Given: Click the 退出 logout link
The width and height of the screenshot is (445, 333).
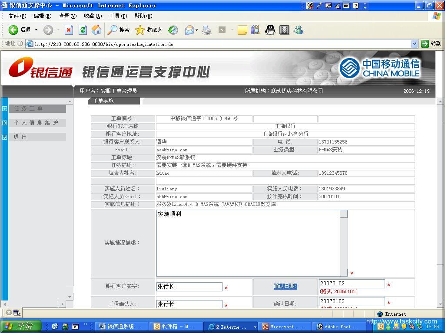Looking at the screenshot, I should coord(20,137).
